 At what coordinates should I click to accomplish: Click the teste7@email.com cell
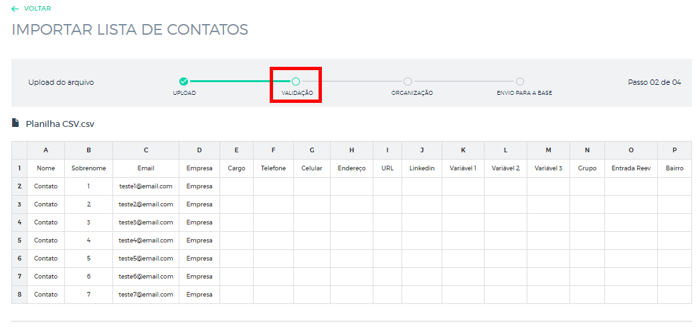(146, 295)
